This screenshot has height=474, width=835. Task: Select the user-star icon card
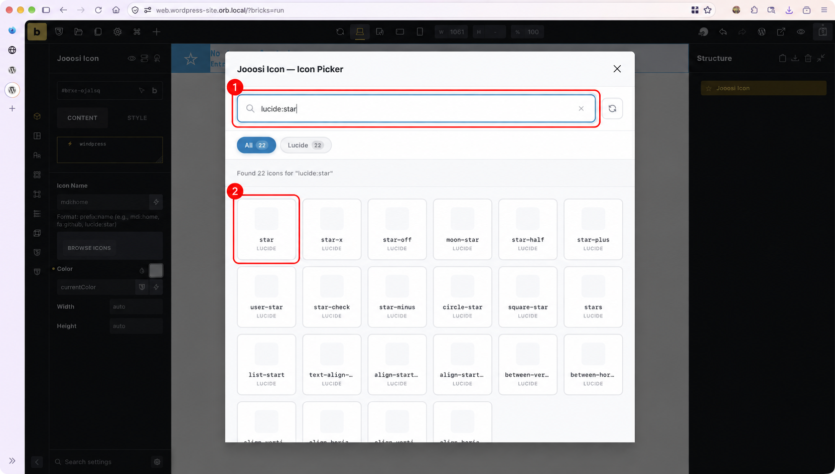tap(266, 297)
